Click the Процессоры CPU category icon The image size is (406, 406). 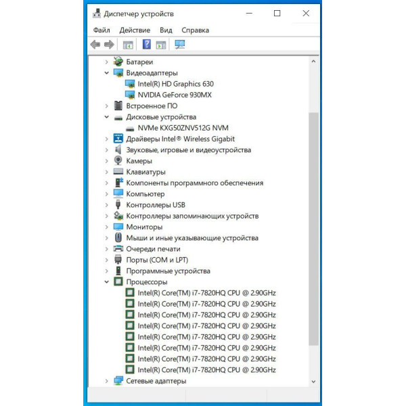(x=118, y=281)
